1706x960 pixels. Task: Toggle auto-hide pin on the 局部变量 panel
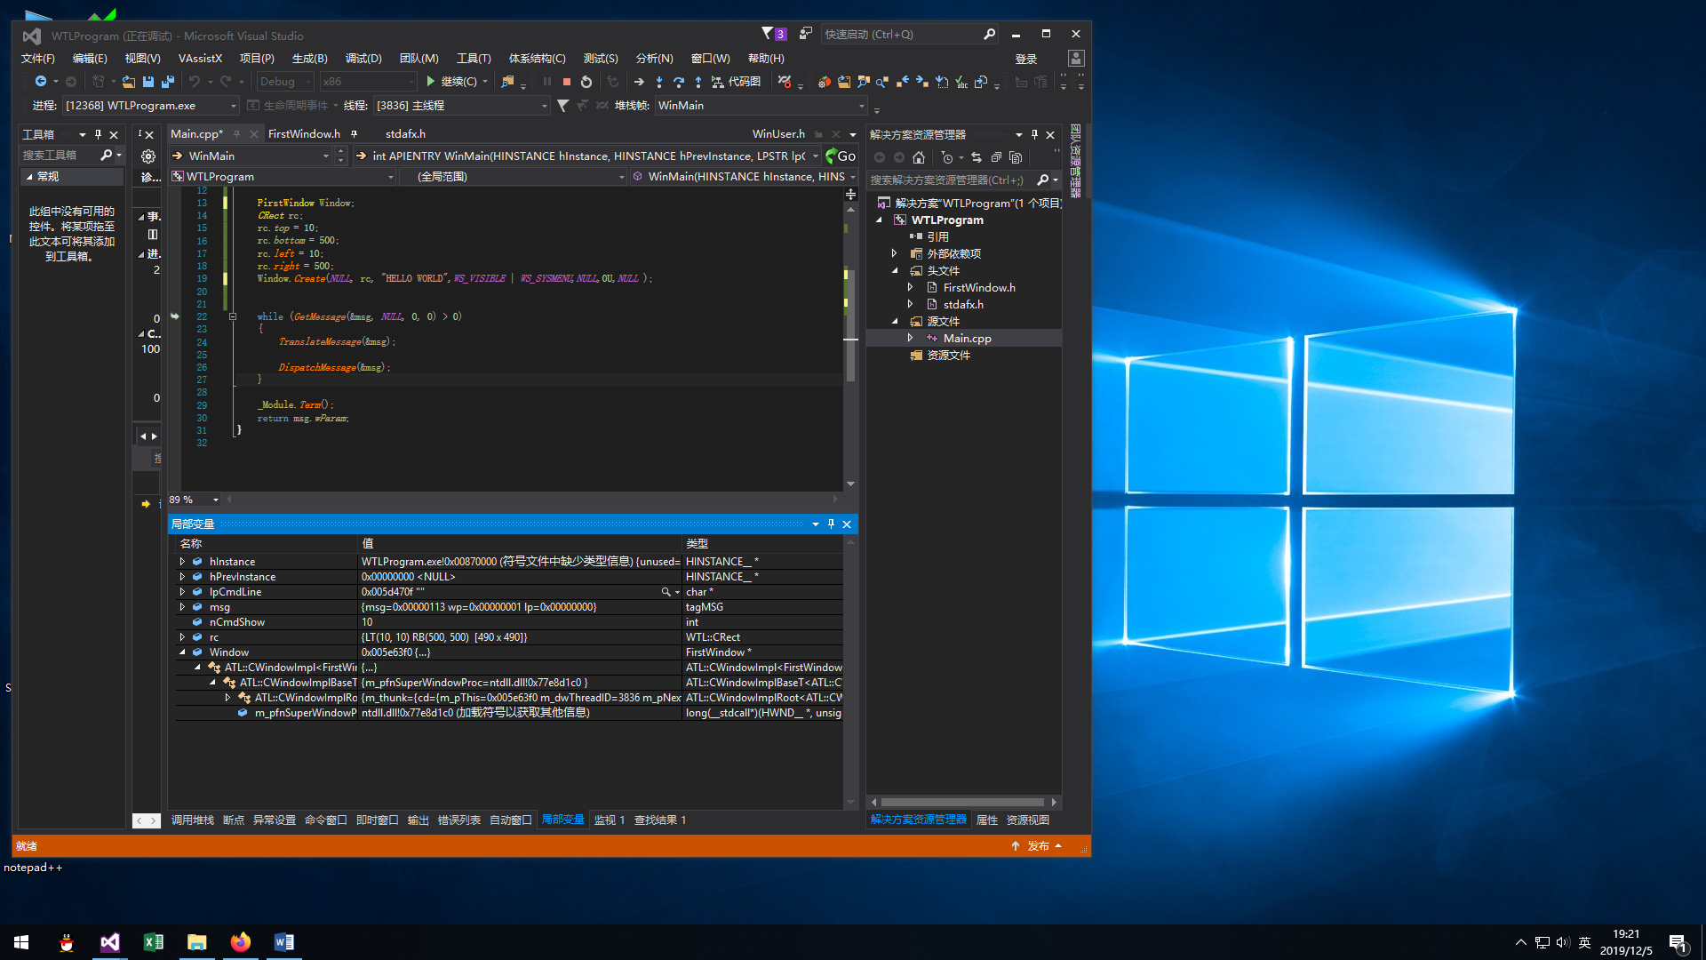(831, 524)
